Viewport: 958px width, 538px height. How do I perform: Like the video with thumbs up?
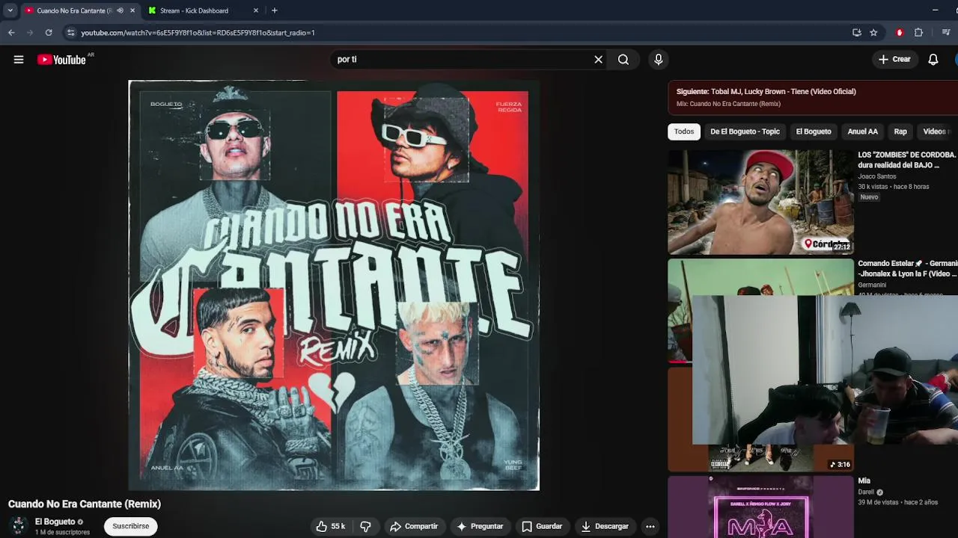pos(330,526)
